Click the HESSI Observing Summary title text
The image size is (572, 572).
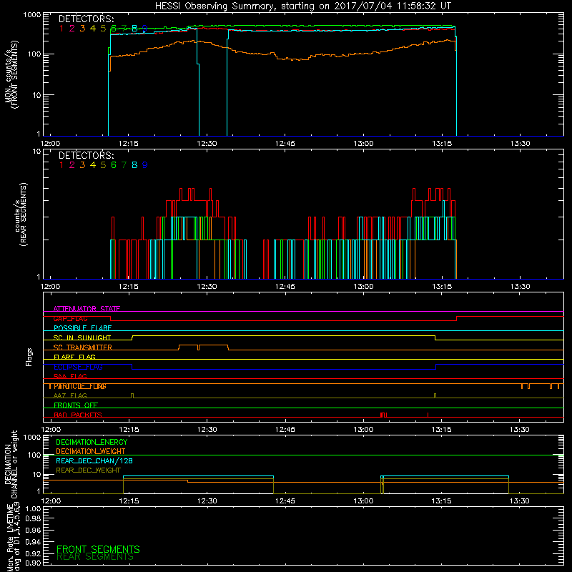pyautogui.click(x=302, y=6)
